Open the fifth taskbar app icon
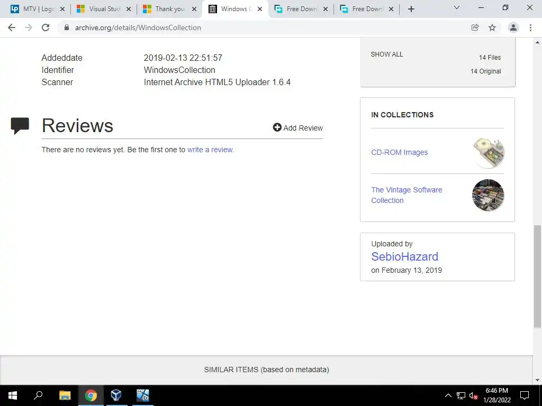This screenshot has width=542, height=406. click(142, 395)
